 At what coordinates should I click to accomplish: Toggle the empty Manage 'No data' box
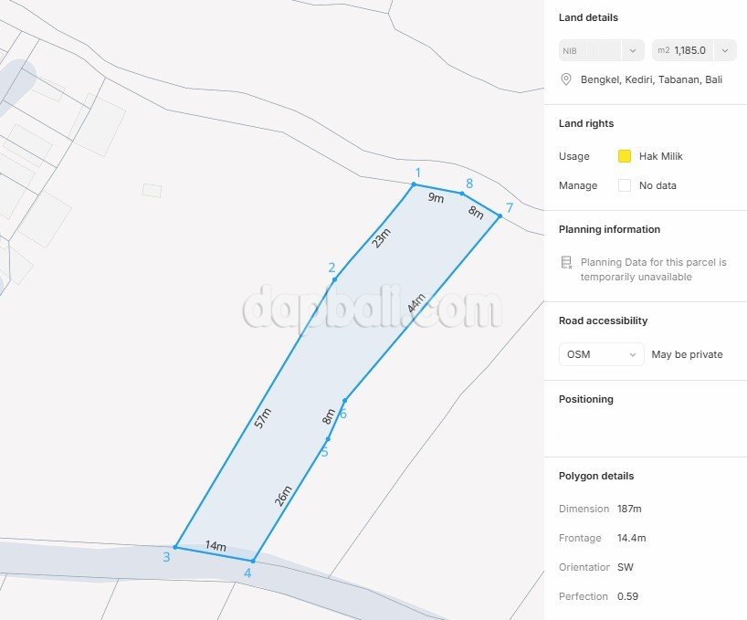coord(625,185)
